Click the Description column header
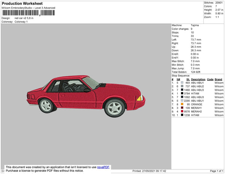Viewport: 225px width, 174px height. point(198,79)
